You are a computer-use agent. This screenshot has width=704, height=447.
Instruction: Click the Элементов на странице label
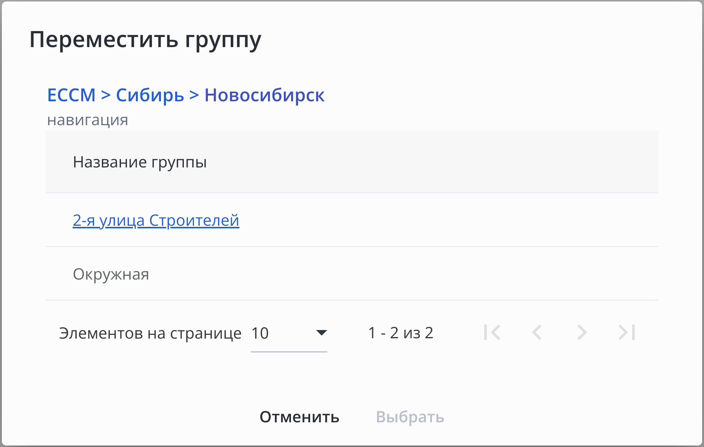click(x=150, y=333)
